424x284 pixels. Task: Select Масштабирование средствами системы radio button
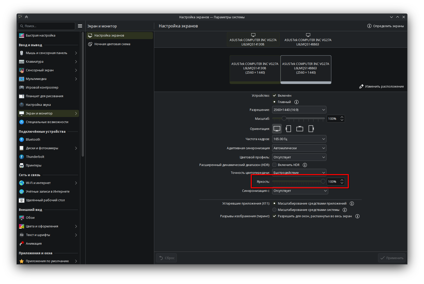[x=274, y=210]
